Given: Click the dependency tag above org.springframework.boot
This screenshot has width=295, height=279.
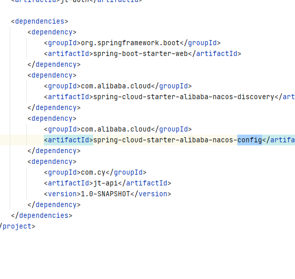Looking at the screenshot, I should click(52, 32).
